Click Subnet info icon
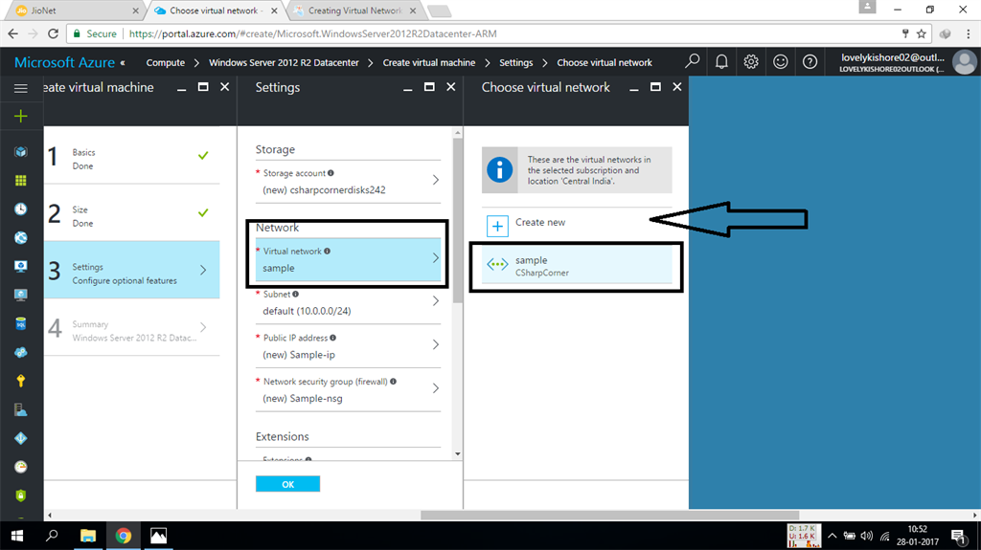Viewport: 981px width, 550px height. click(x=296, y=295)
